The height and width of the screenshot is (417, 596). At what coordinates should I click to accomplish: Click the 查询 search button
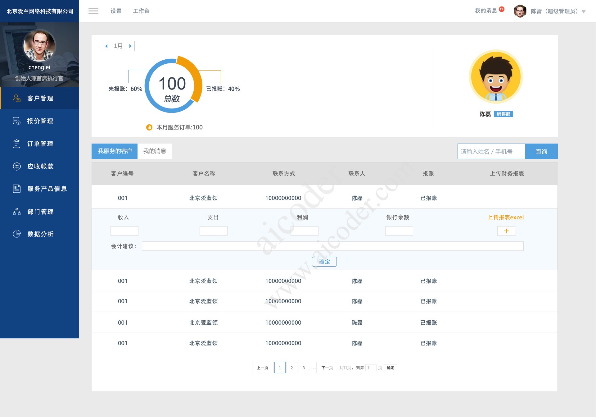tap(541, 151)
